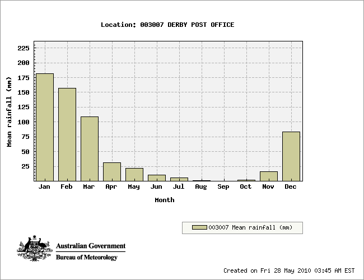The width and height of the screenshot is (364, 280).
Task: Select the June rainfall bar
Action: tap(157, 178)
